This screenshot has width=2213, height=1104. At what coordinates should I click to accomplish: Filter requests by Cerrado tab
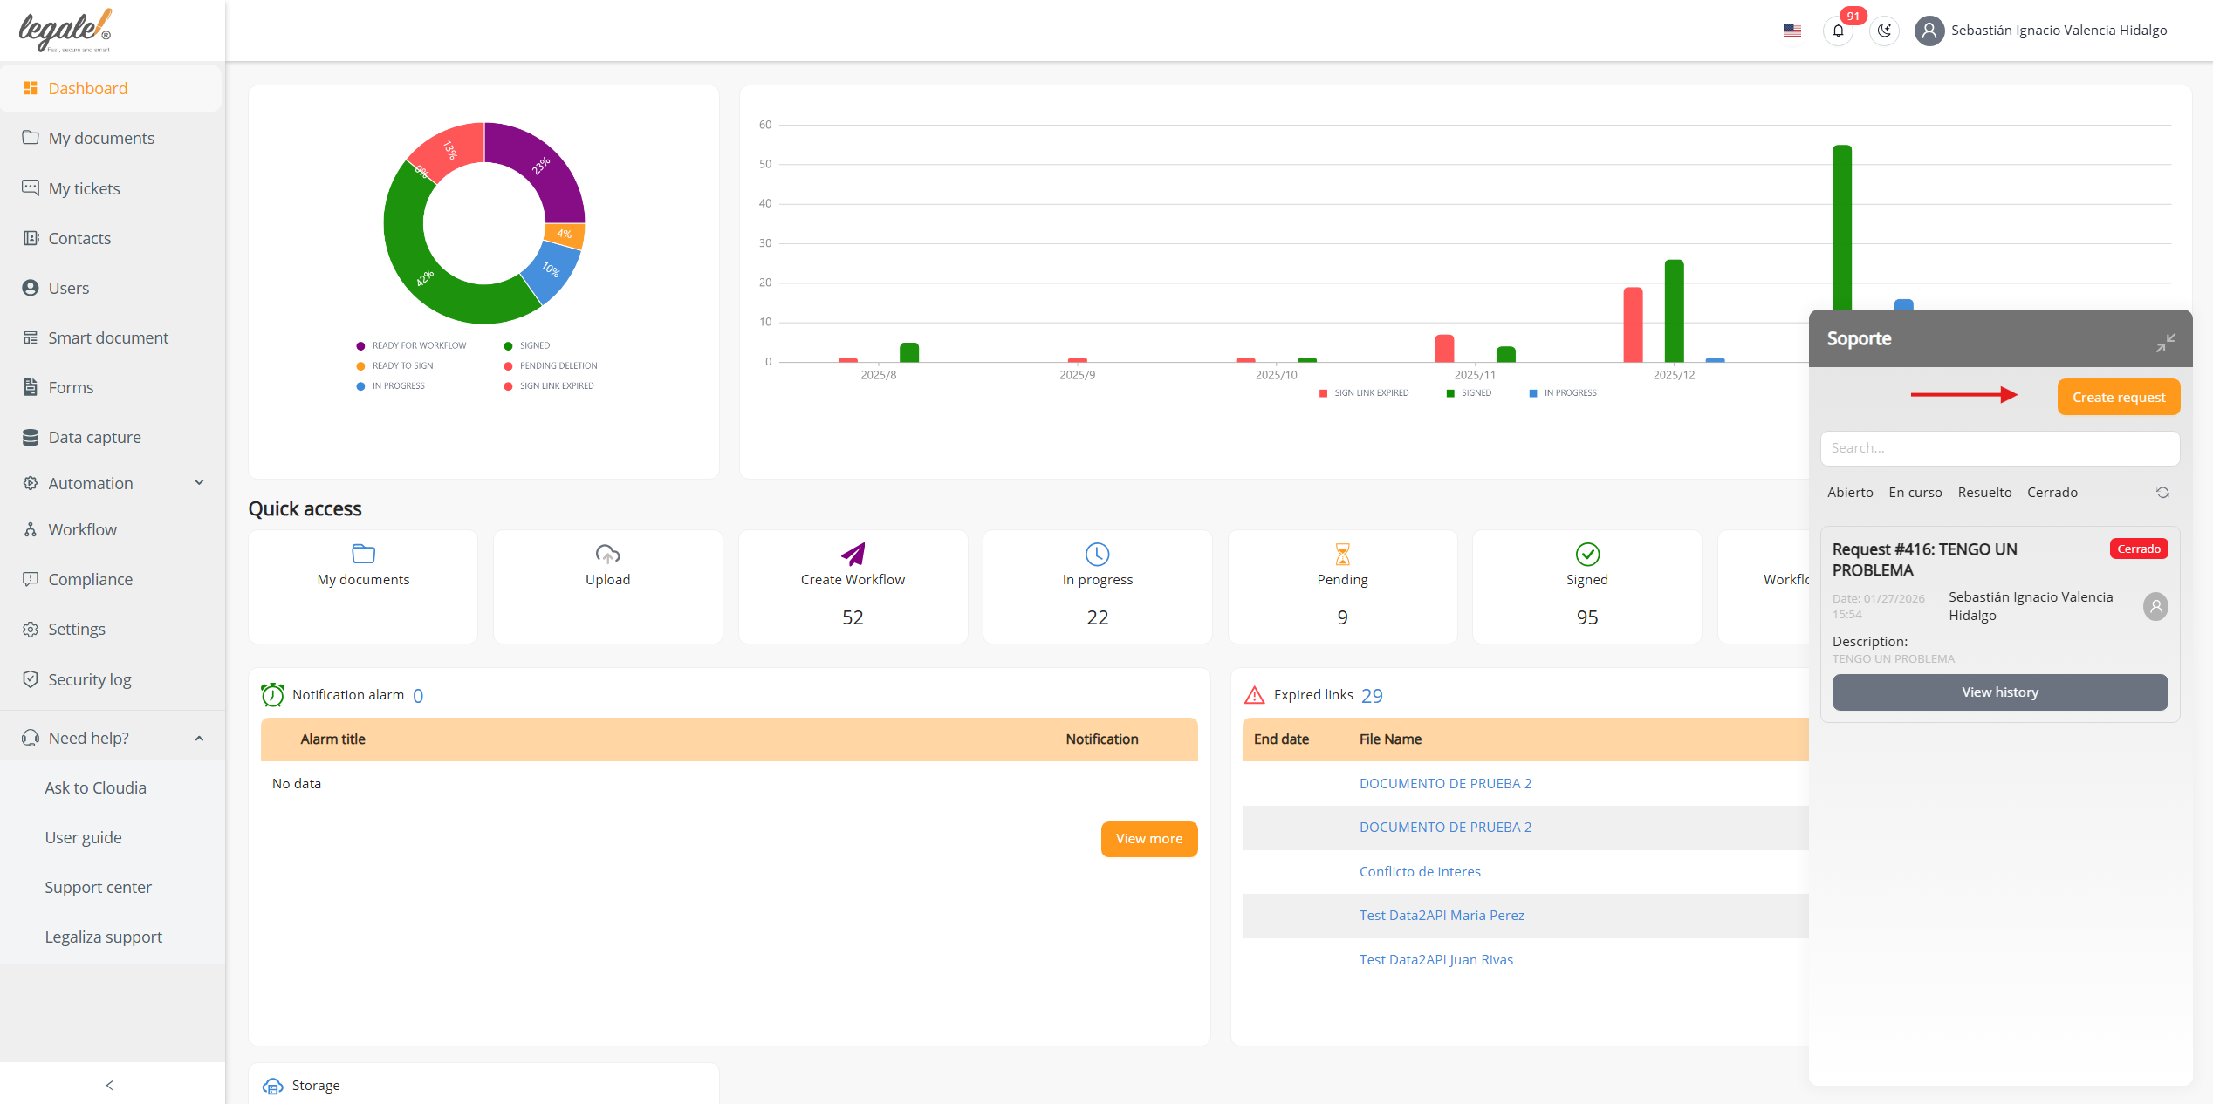point(2052,493)
